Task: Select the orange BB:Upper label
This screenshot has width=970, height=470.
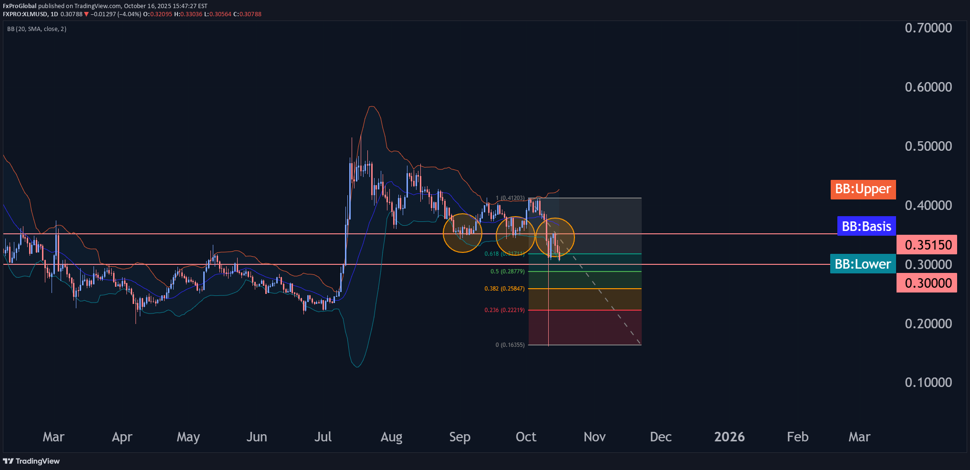Action: (863, 189)
